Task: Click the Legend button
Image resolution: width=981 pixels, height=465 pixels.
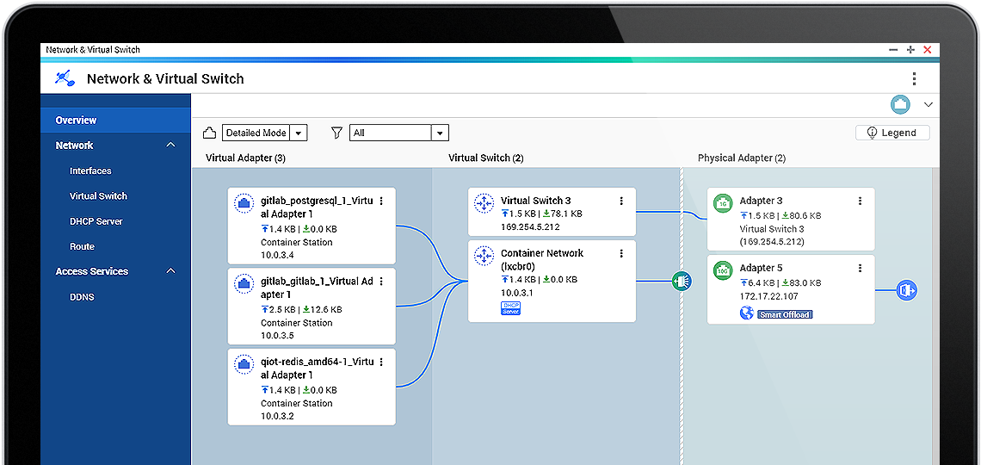Action: pyautogui.click(x=892, y=133)
